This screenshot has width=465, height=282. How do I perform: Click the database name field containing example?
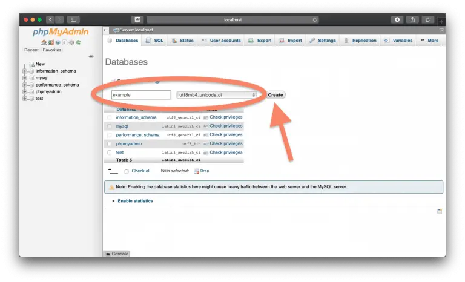pos(141,95)
